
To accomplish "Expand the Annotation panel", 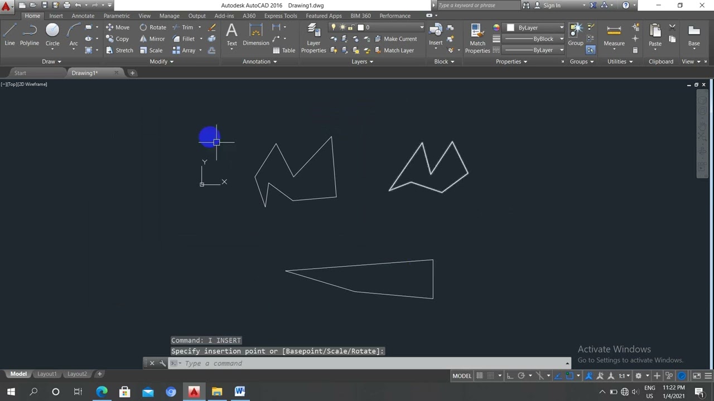I will pyautogui.click(x=260, y=61).
